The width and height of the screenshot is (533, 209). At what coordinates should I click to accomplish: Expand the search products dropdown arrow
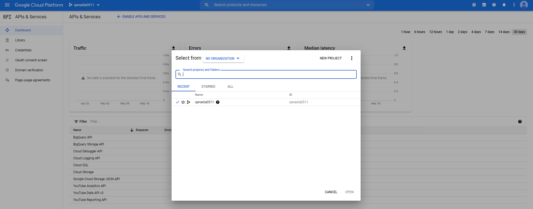(368, 5)
